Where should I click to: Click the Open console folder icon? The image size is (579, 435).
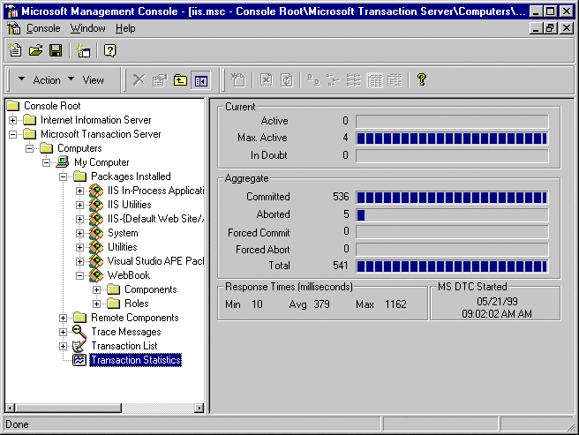[x=36, y=50]
